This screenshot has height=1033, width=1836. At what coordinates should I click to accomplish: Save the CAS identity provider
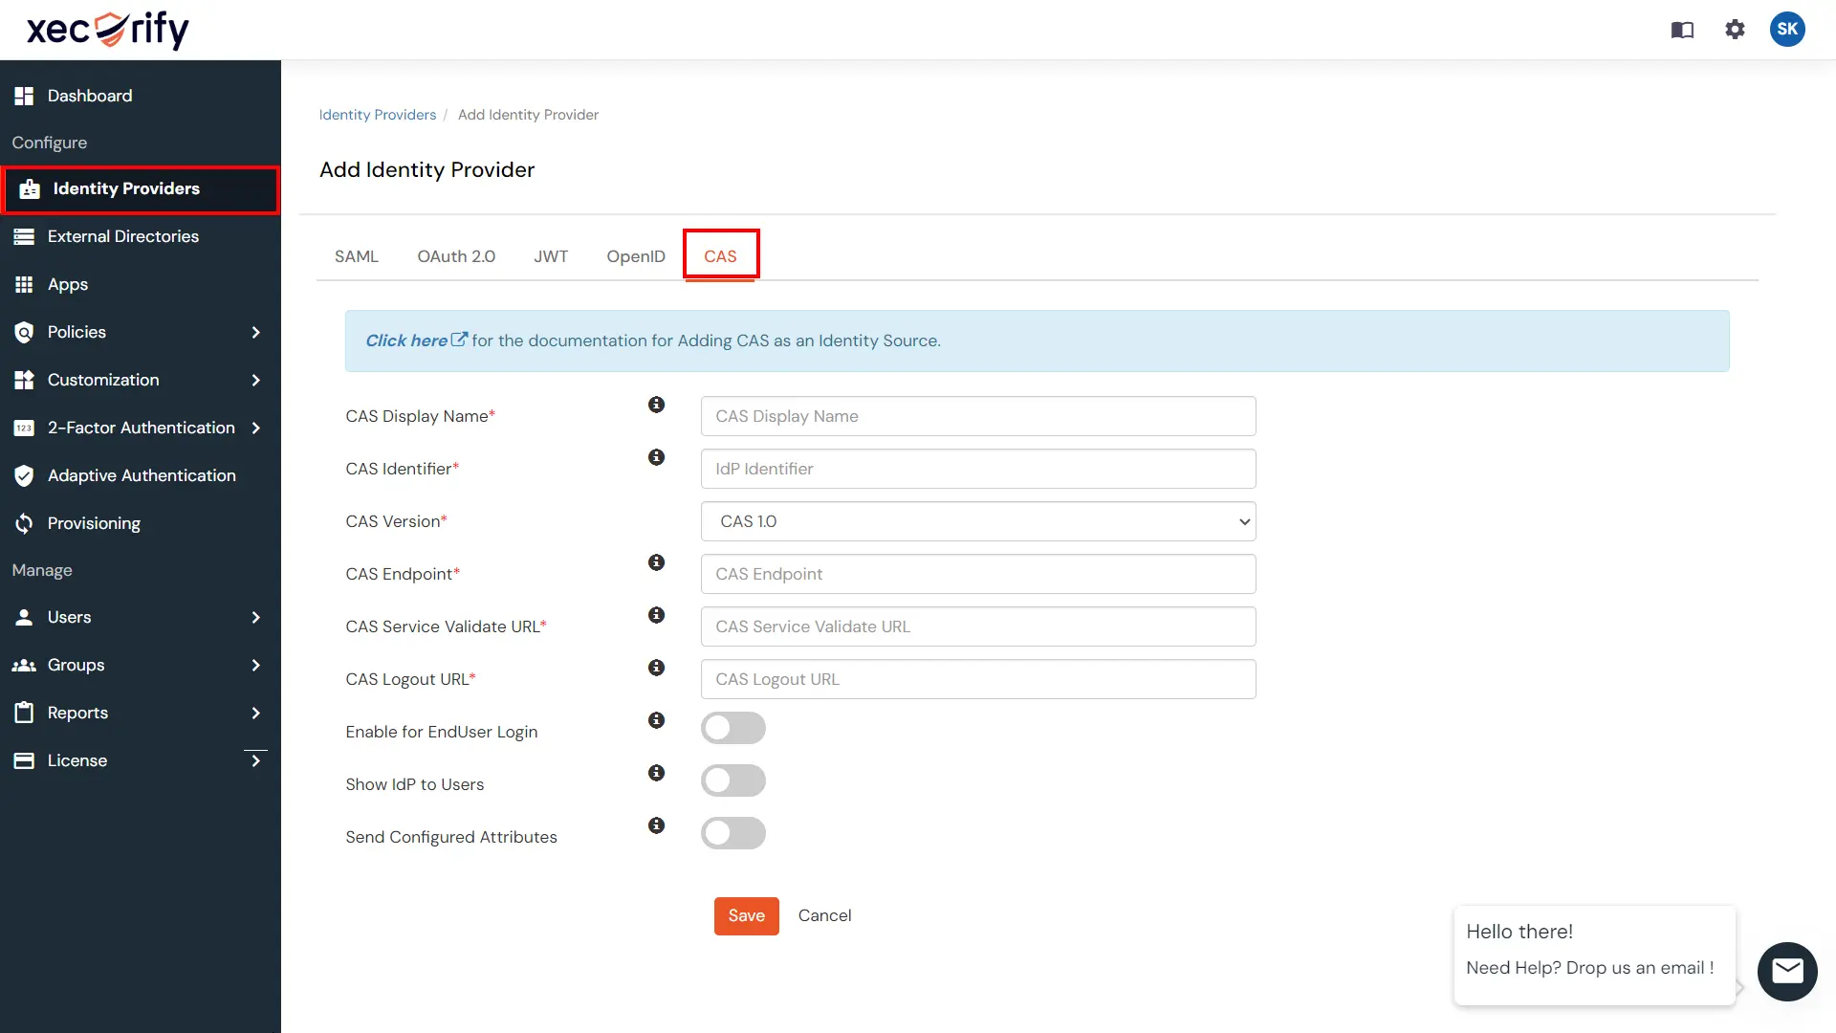[x=746, y=915]
